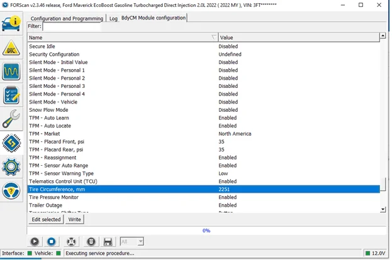Select TPM - Sensor Warning Type row
This screenshot has width=392, height=260.
203,173
